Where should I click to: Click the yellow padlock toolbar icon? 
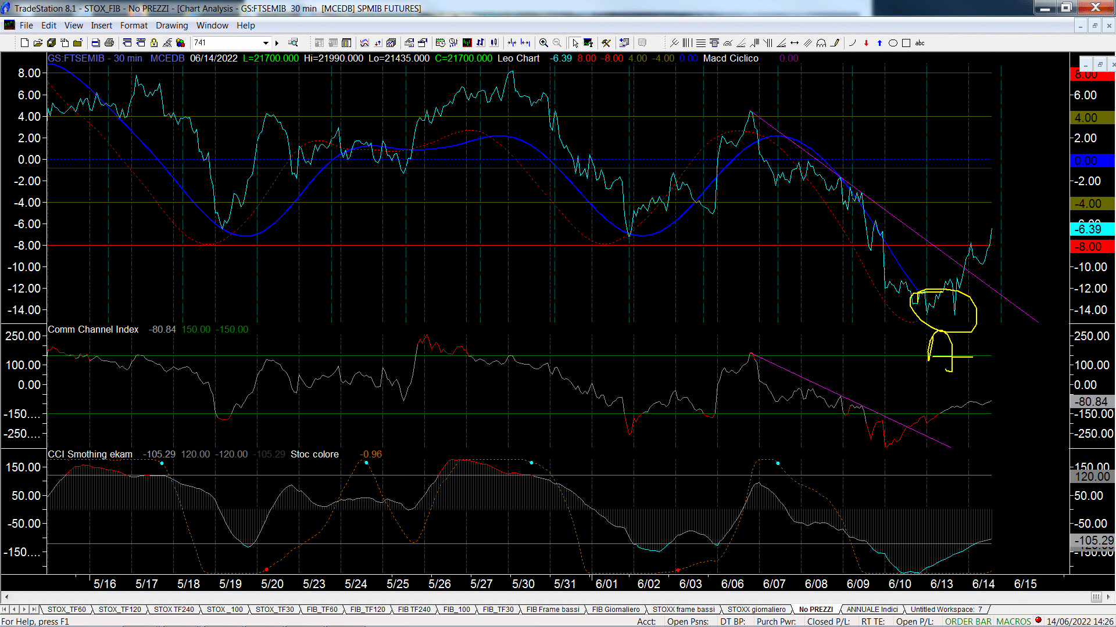click(154, 43)
